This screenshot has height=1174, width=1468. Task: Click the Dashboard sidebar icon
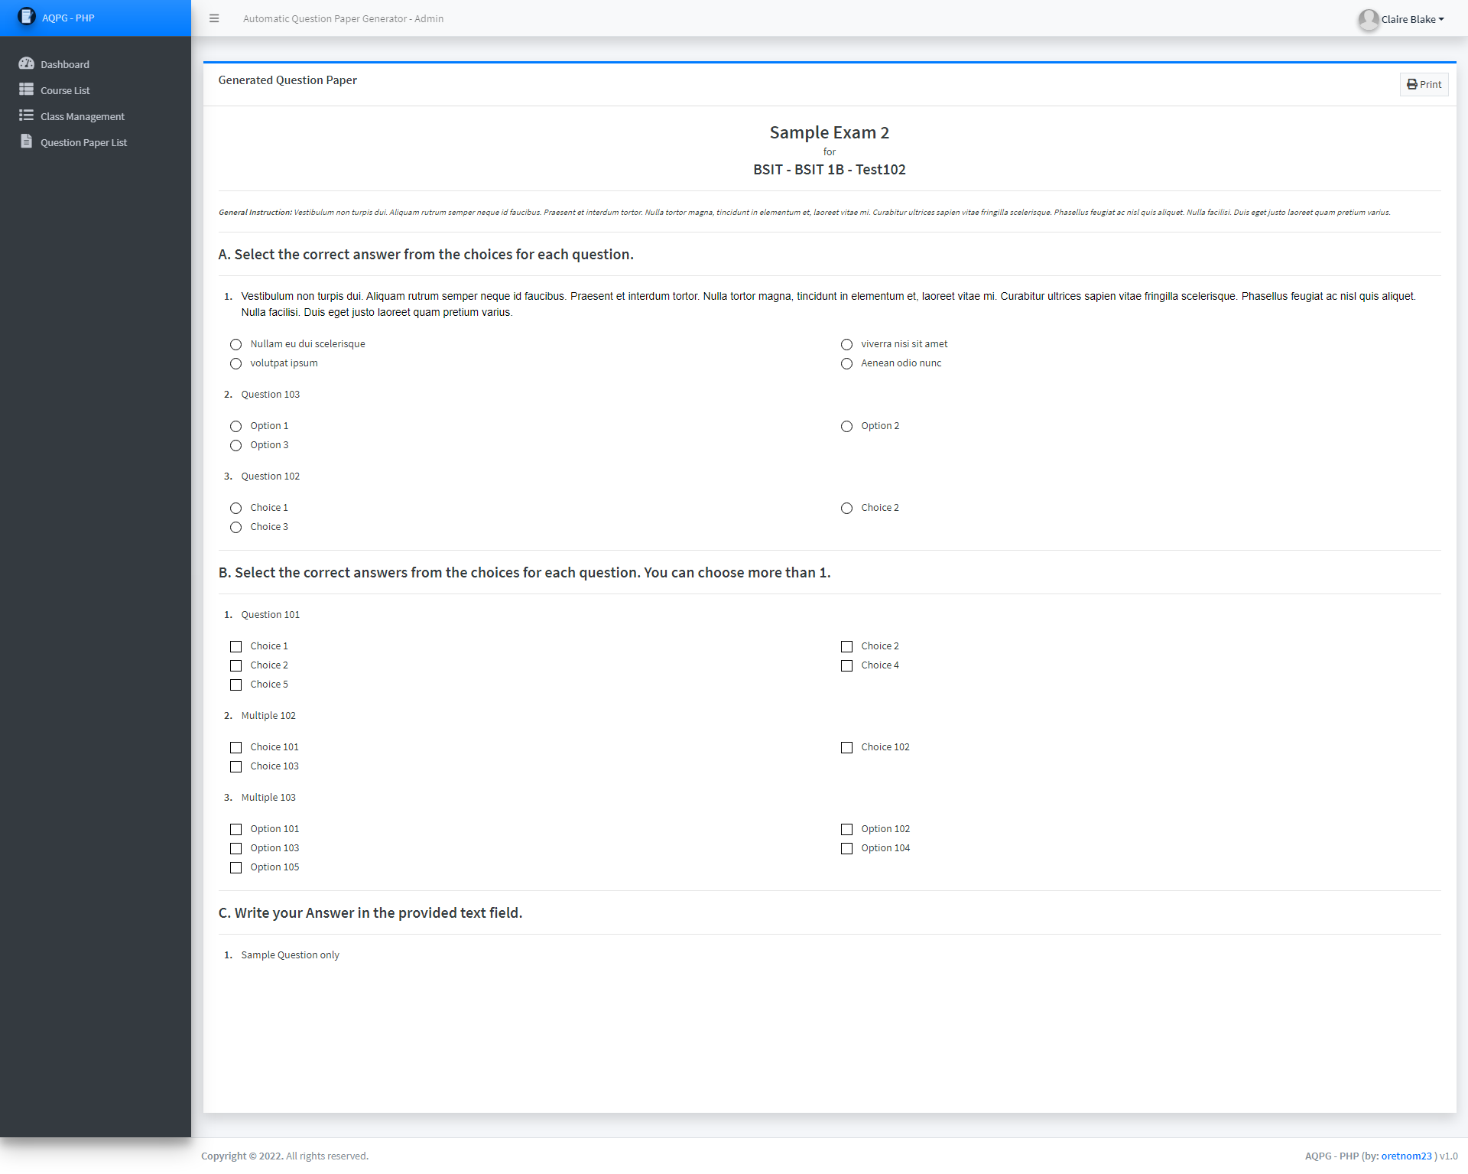[26, 63]
